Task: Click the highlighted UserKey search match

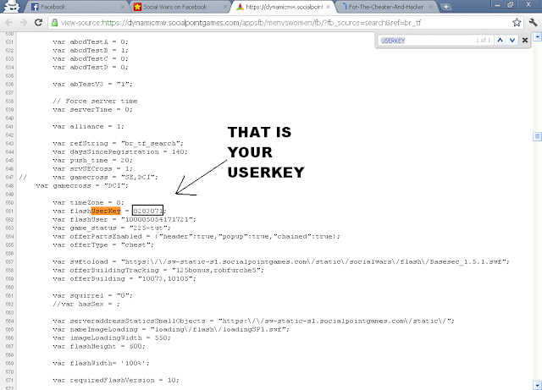Action: (x=106, y=211)
